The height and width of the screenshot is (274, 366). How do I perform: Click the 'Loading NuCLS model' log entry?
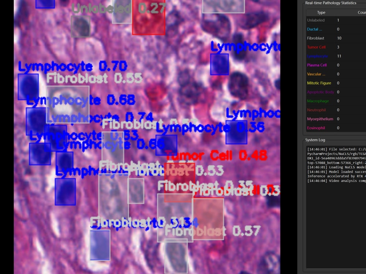pos(337,167)
